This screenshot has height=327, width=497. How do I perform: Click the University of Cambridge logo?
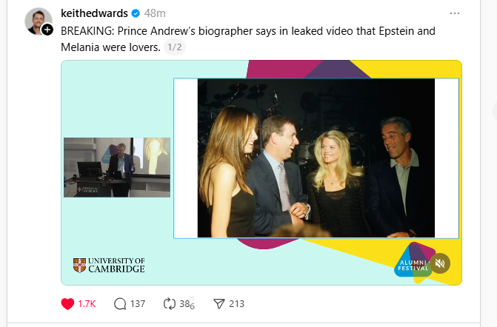(x=109, y=266)
